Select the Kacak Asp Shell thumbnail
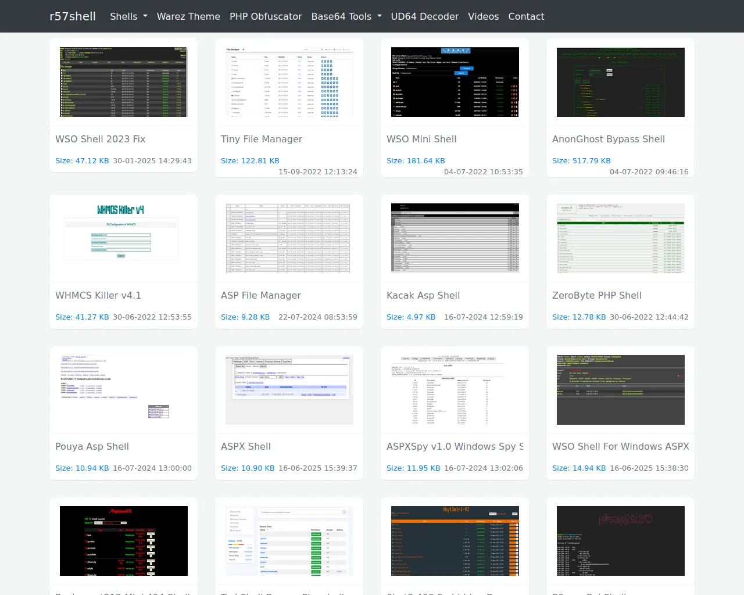 [455, 238]
